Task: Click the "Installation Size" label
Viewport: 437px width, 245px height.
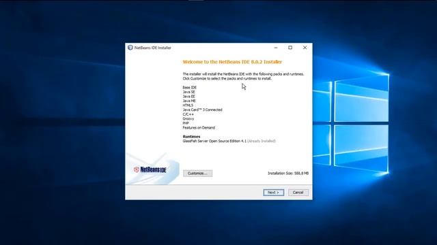Action: click(x=288, y=174)
